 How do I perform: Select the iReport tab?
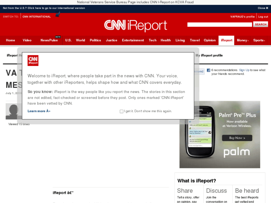(x=226, y=40)
